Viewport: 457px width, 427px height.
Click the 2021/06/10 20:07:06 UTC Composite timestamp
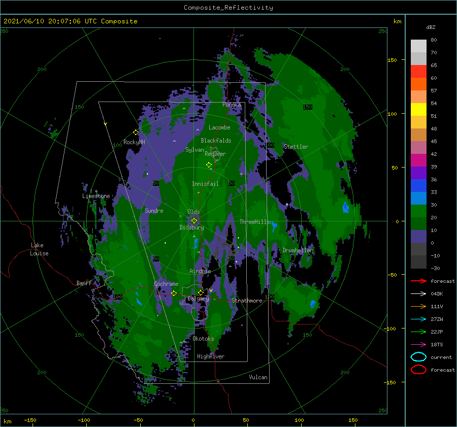point(70,21)
